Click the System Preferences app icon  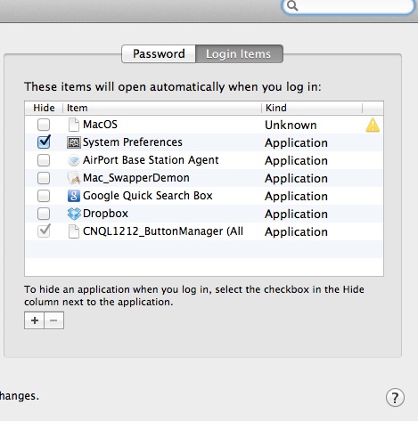click(x=73, y=142)
